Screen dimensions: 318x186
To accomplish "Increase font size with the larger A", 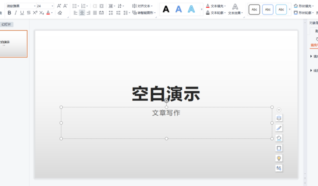I will pyautogui.click(x=59, y=6).
